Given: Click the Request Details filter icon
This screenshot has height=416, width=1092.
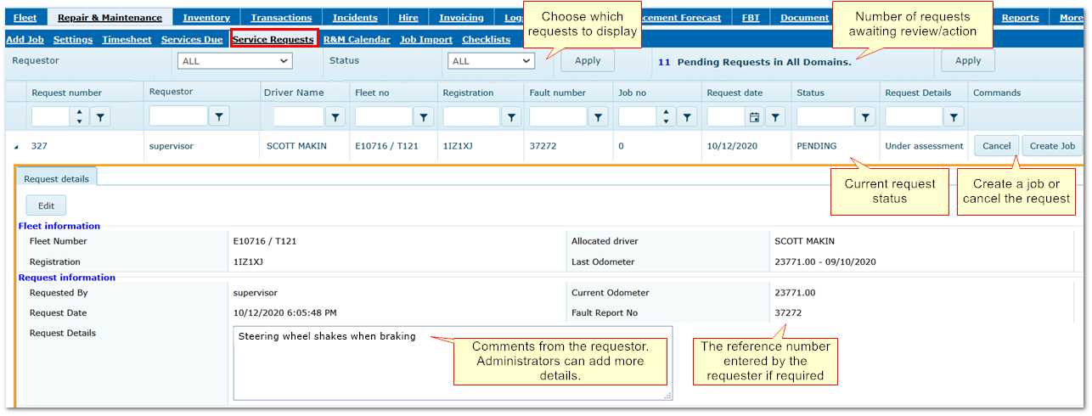Looking at the screenshot, I should (954, 117).
